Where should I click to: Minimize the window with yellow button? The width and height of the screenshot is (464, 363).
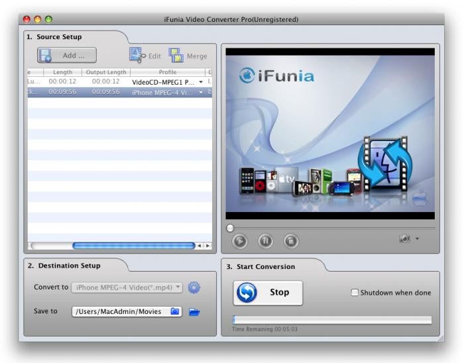(x=38, y=19)
